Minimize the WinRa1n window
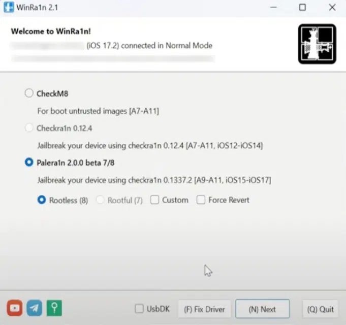Screen dimensions: 346x325 tap(273, 8)
